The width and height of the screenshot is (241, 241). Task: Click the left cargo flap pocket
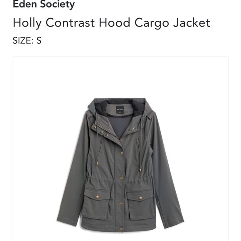96,204
